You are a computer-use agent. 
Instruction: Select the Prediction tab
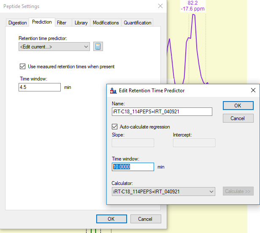pos(42,22)
